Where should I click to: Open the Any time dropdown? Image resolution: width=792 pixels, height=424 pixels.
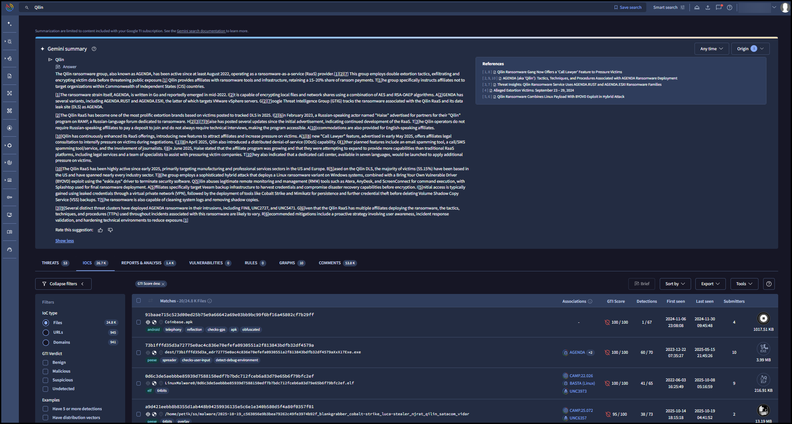point(711,49)
